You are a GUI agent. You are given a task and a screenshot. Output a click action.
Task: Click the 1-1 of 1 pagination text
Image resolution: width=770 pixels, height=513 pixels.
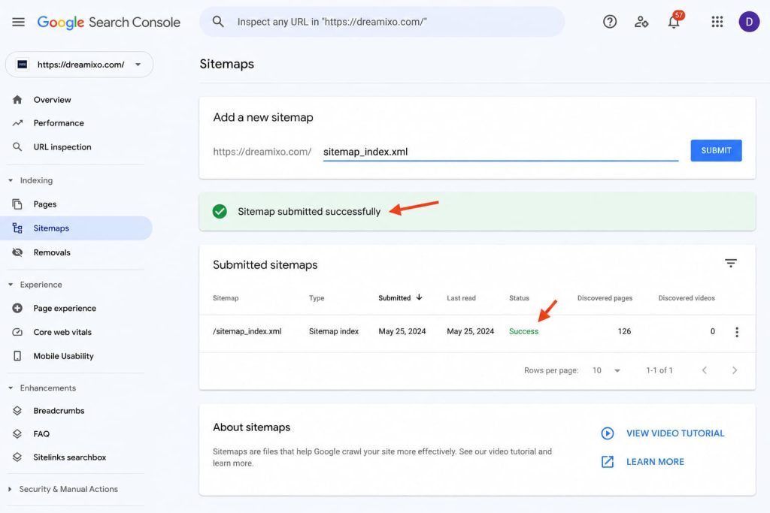659,370
